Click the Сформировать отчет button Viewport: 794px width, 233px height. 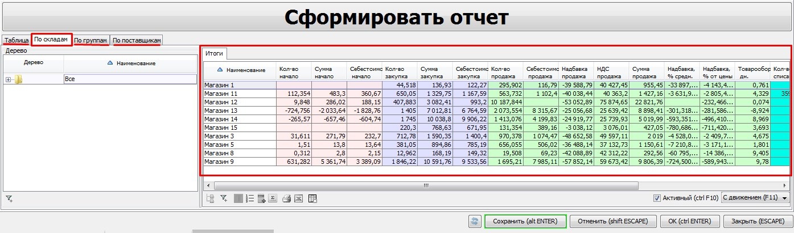[x=396, y=17]
